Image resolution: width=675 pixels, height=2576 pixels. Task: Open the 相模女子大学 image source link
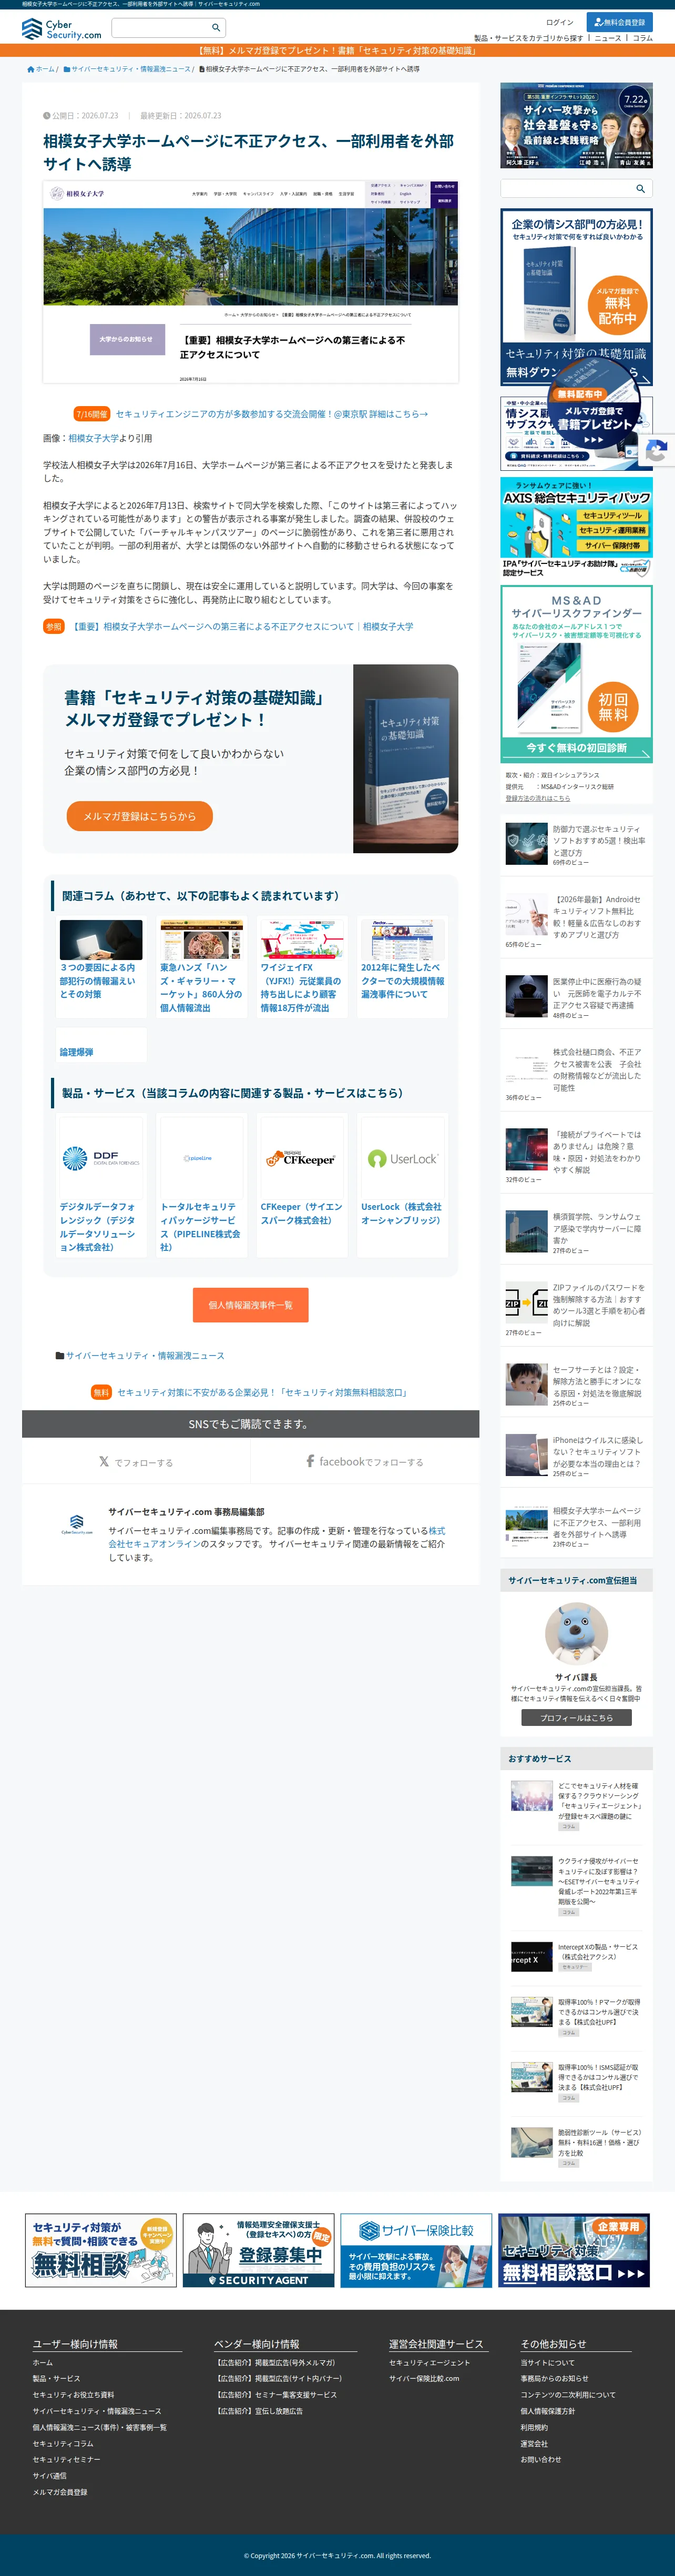tap(93, 438)
